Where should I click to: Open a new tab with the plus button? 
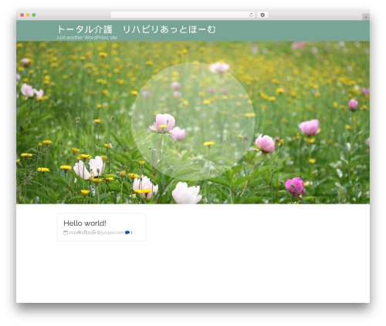tap(366, 17)
